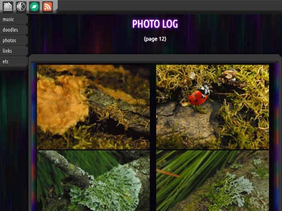Image resolution: width=282 pixels, height=211 pixels.
Task: Open the orange RSS feed icon
Action: click(48, 7)
